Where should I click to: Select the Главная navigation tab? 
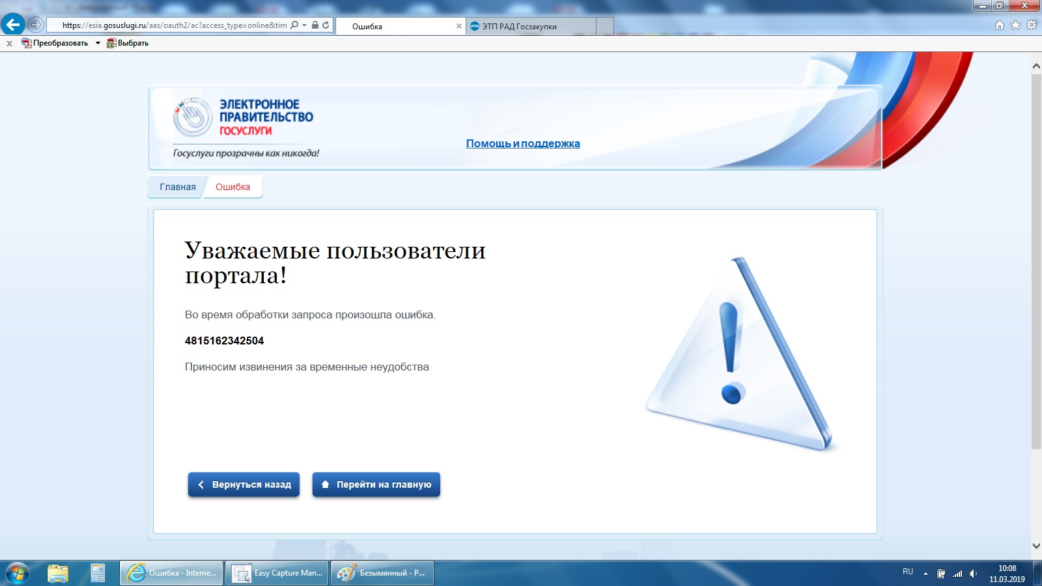pos(177,187)
